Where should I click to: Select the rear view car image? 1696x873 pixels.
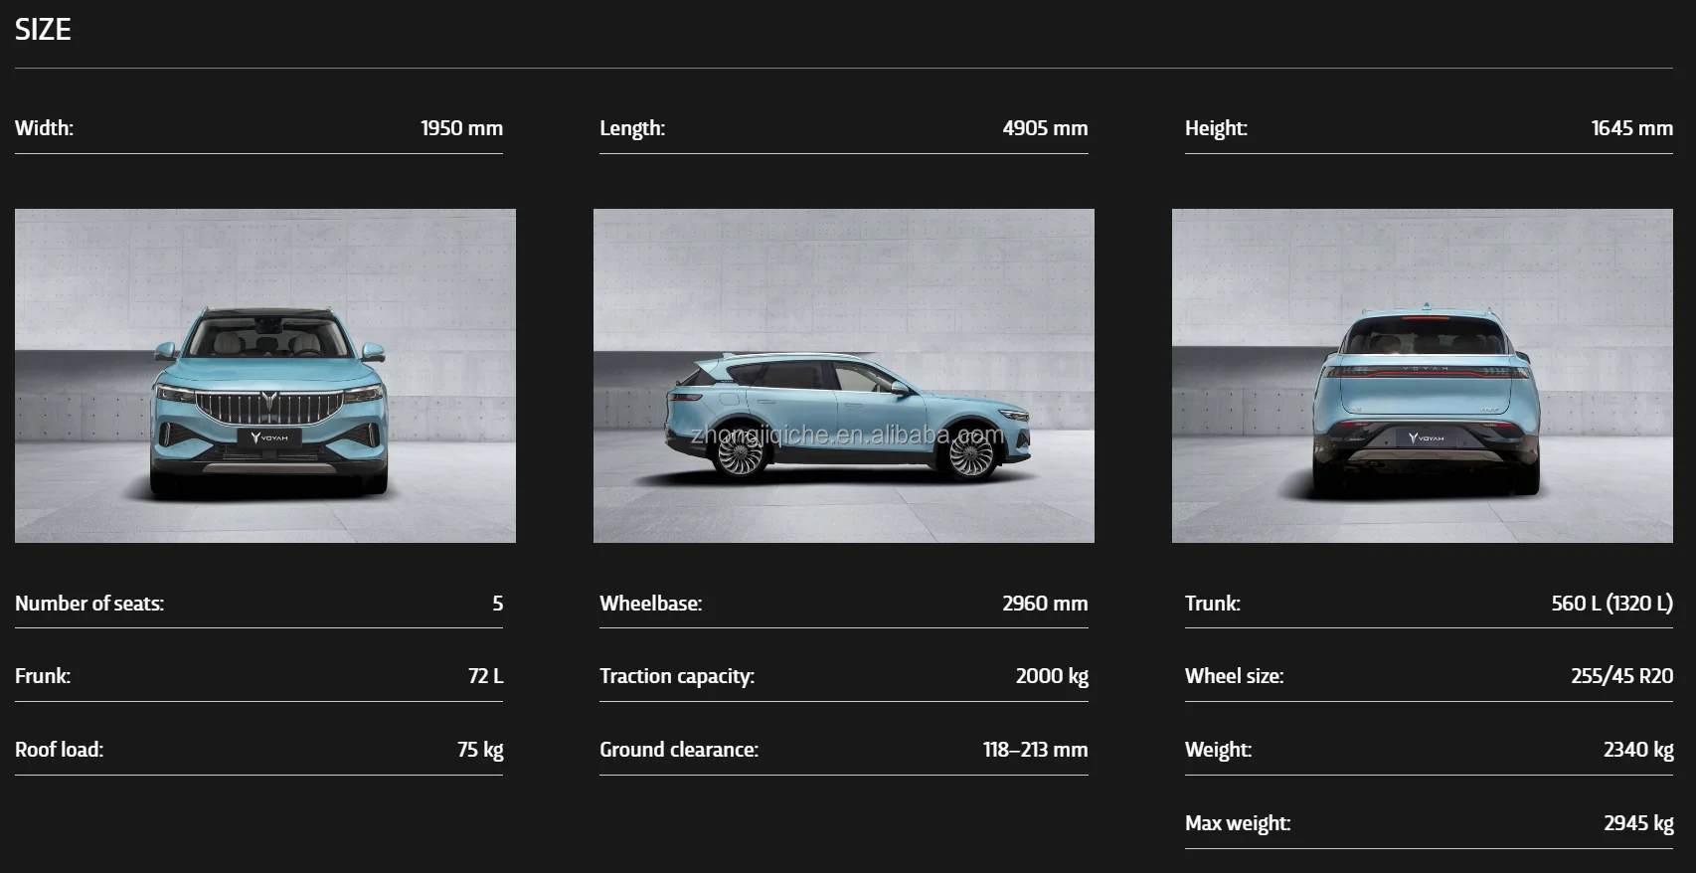1422,375
